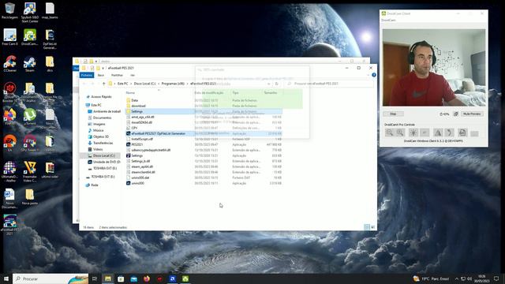505x284 pixels.
Task: Open the Partilhar ribbon tab
Action: coord(117,75)
